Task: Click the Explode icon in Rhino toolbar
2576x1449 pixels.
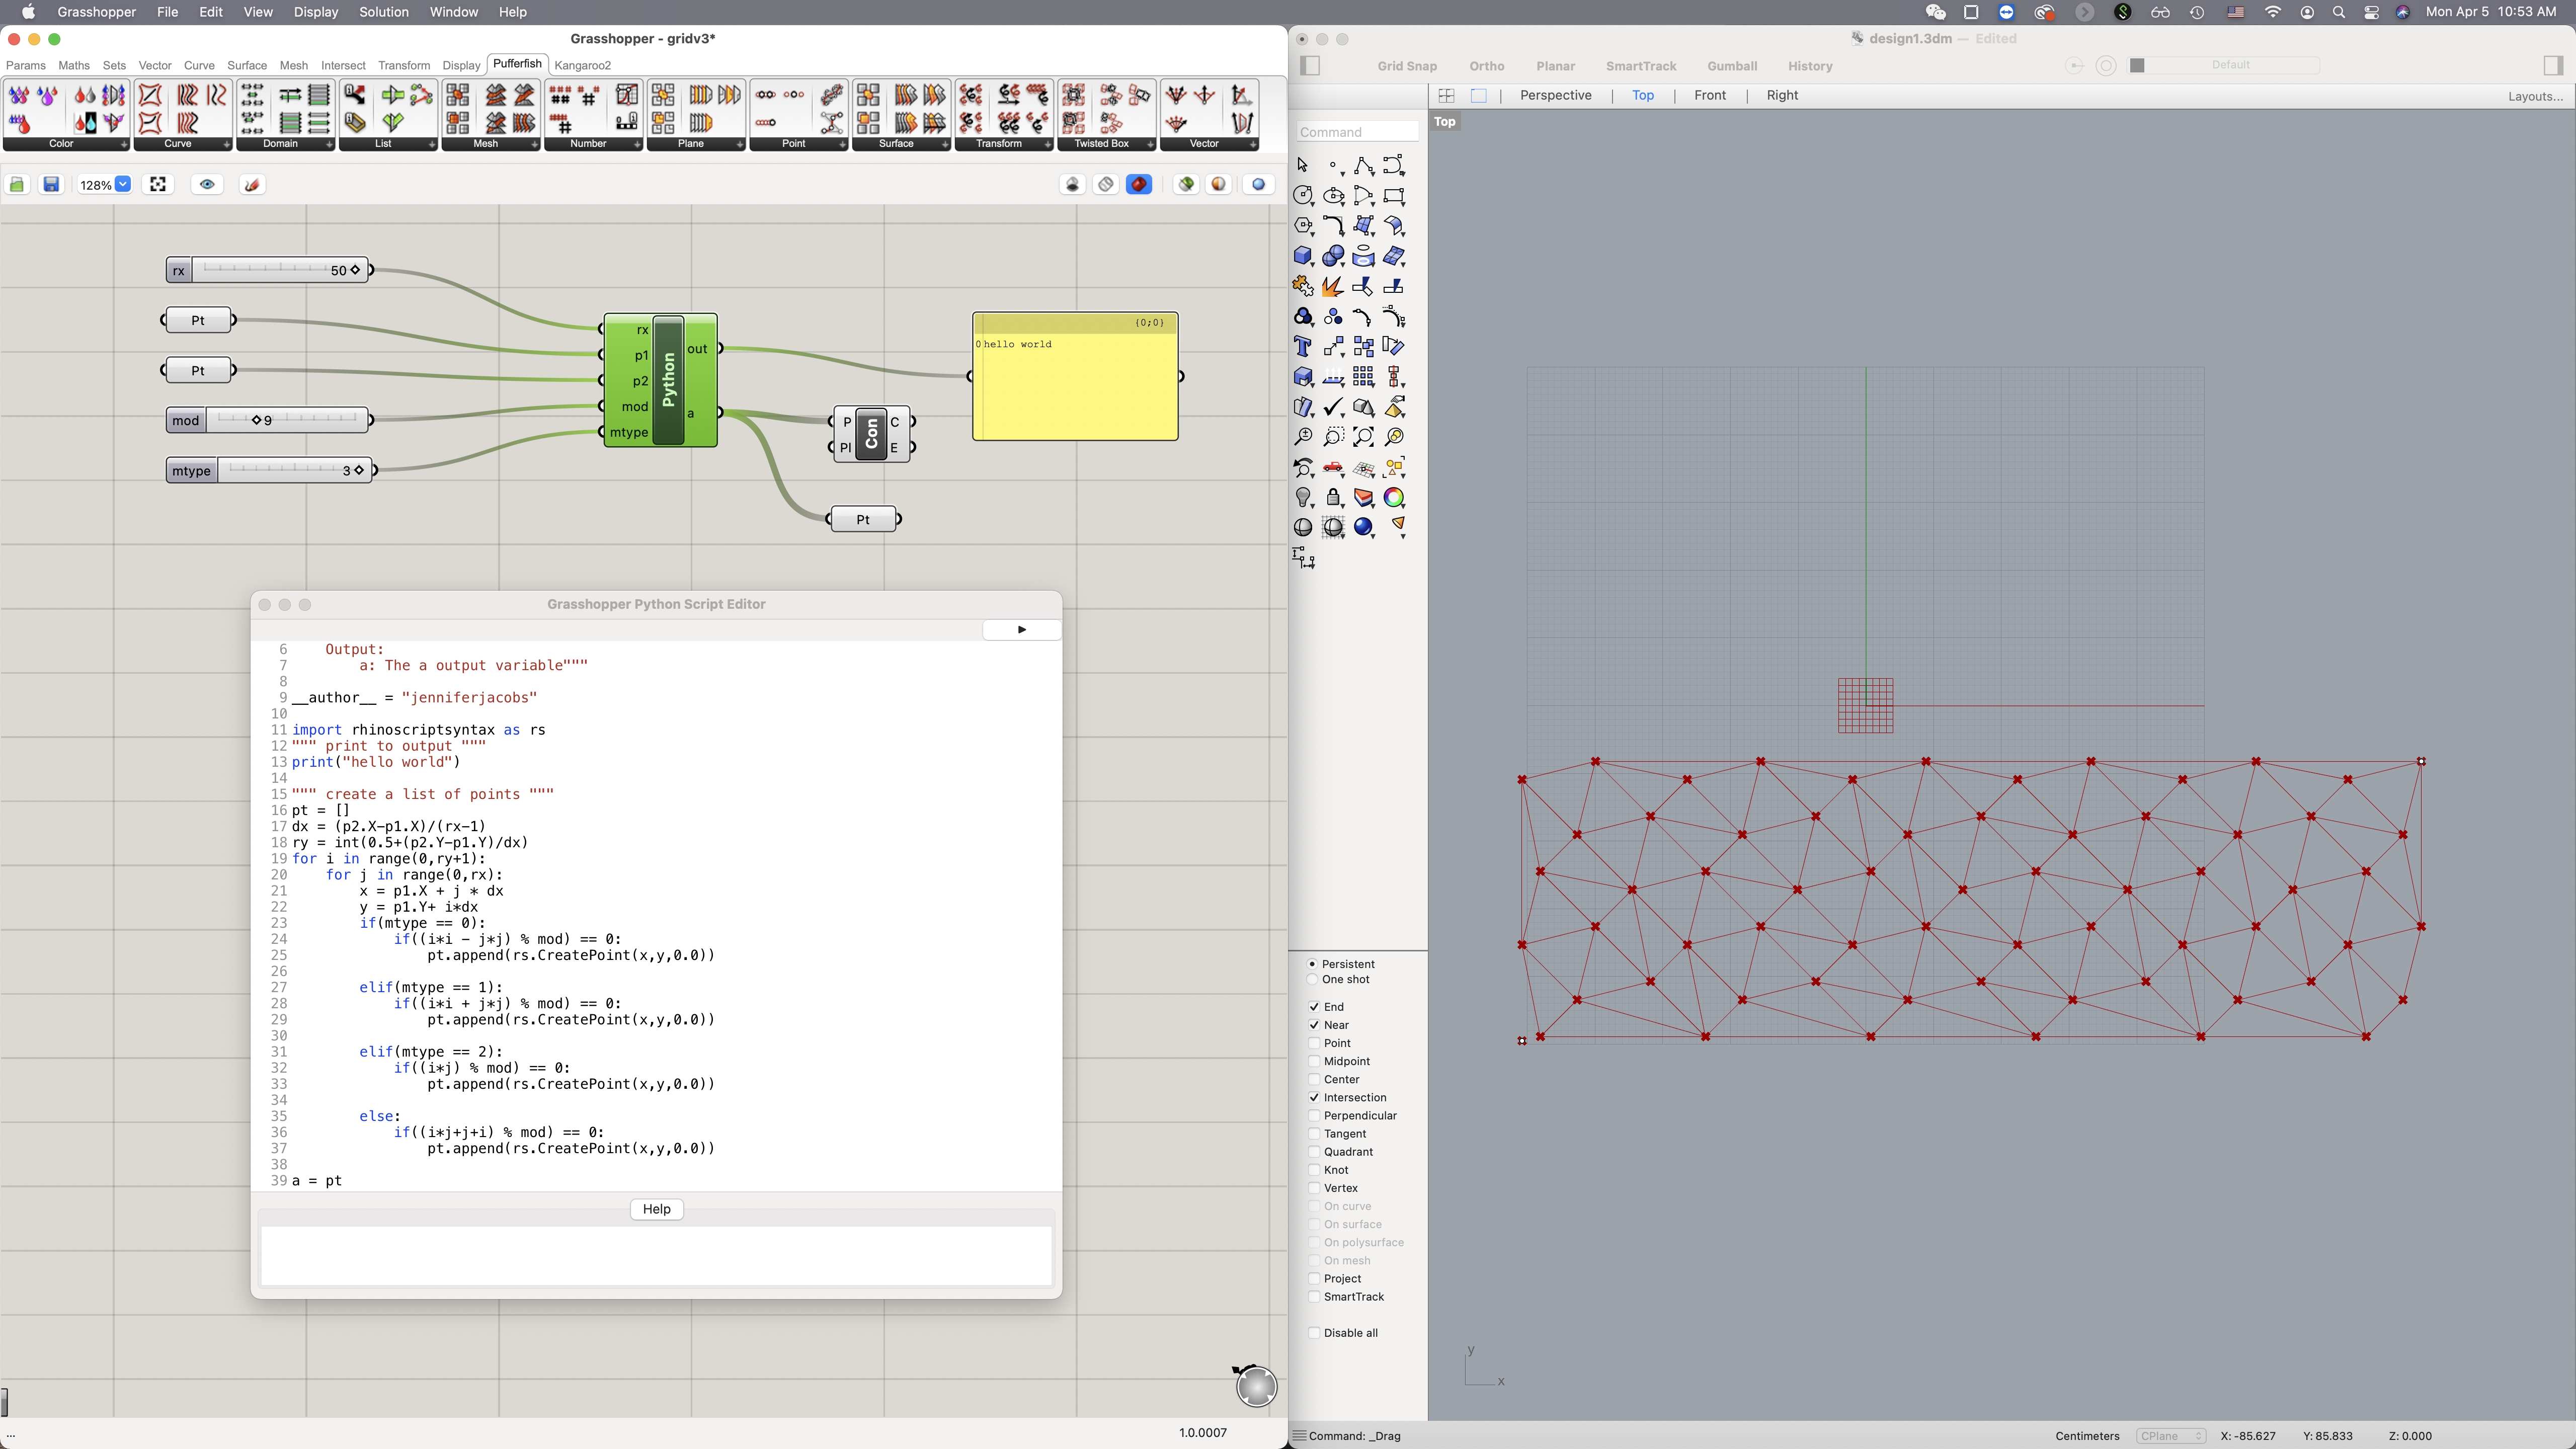Action: pos(1333,287)
